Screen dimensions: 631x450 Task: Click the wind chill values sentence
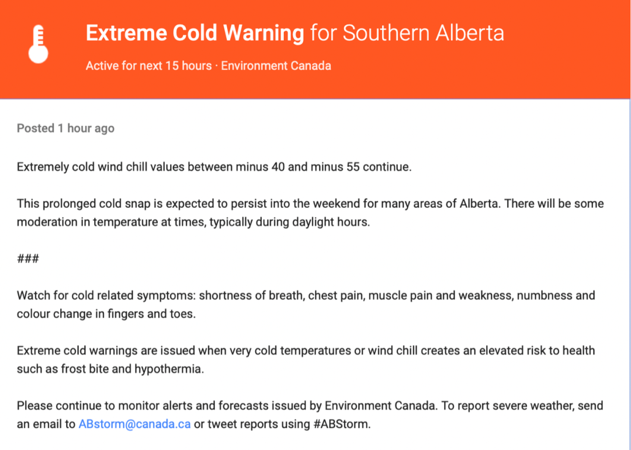pos(214,166)
